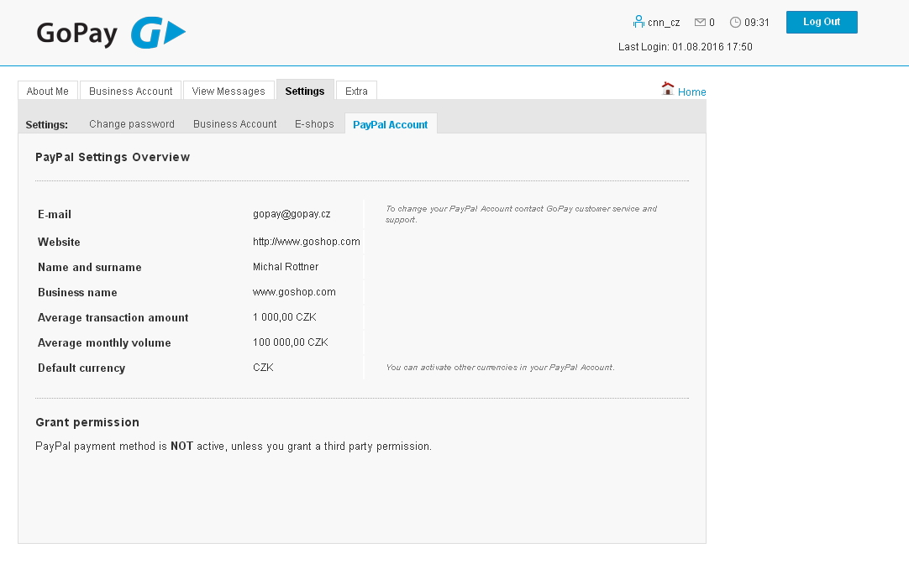Viewport: 909px width, 585px height.
Task: Click the Name and surname label
Action: click(90, 267)
